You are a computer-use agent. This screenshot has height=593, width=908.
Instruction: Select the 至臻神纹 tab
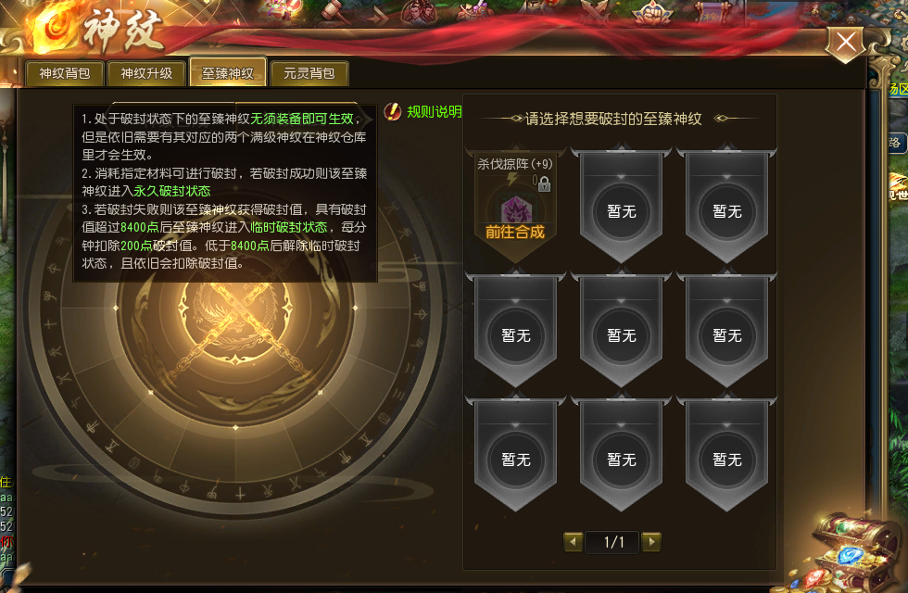coord(228,72)
